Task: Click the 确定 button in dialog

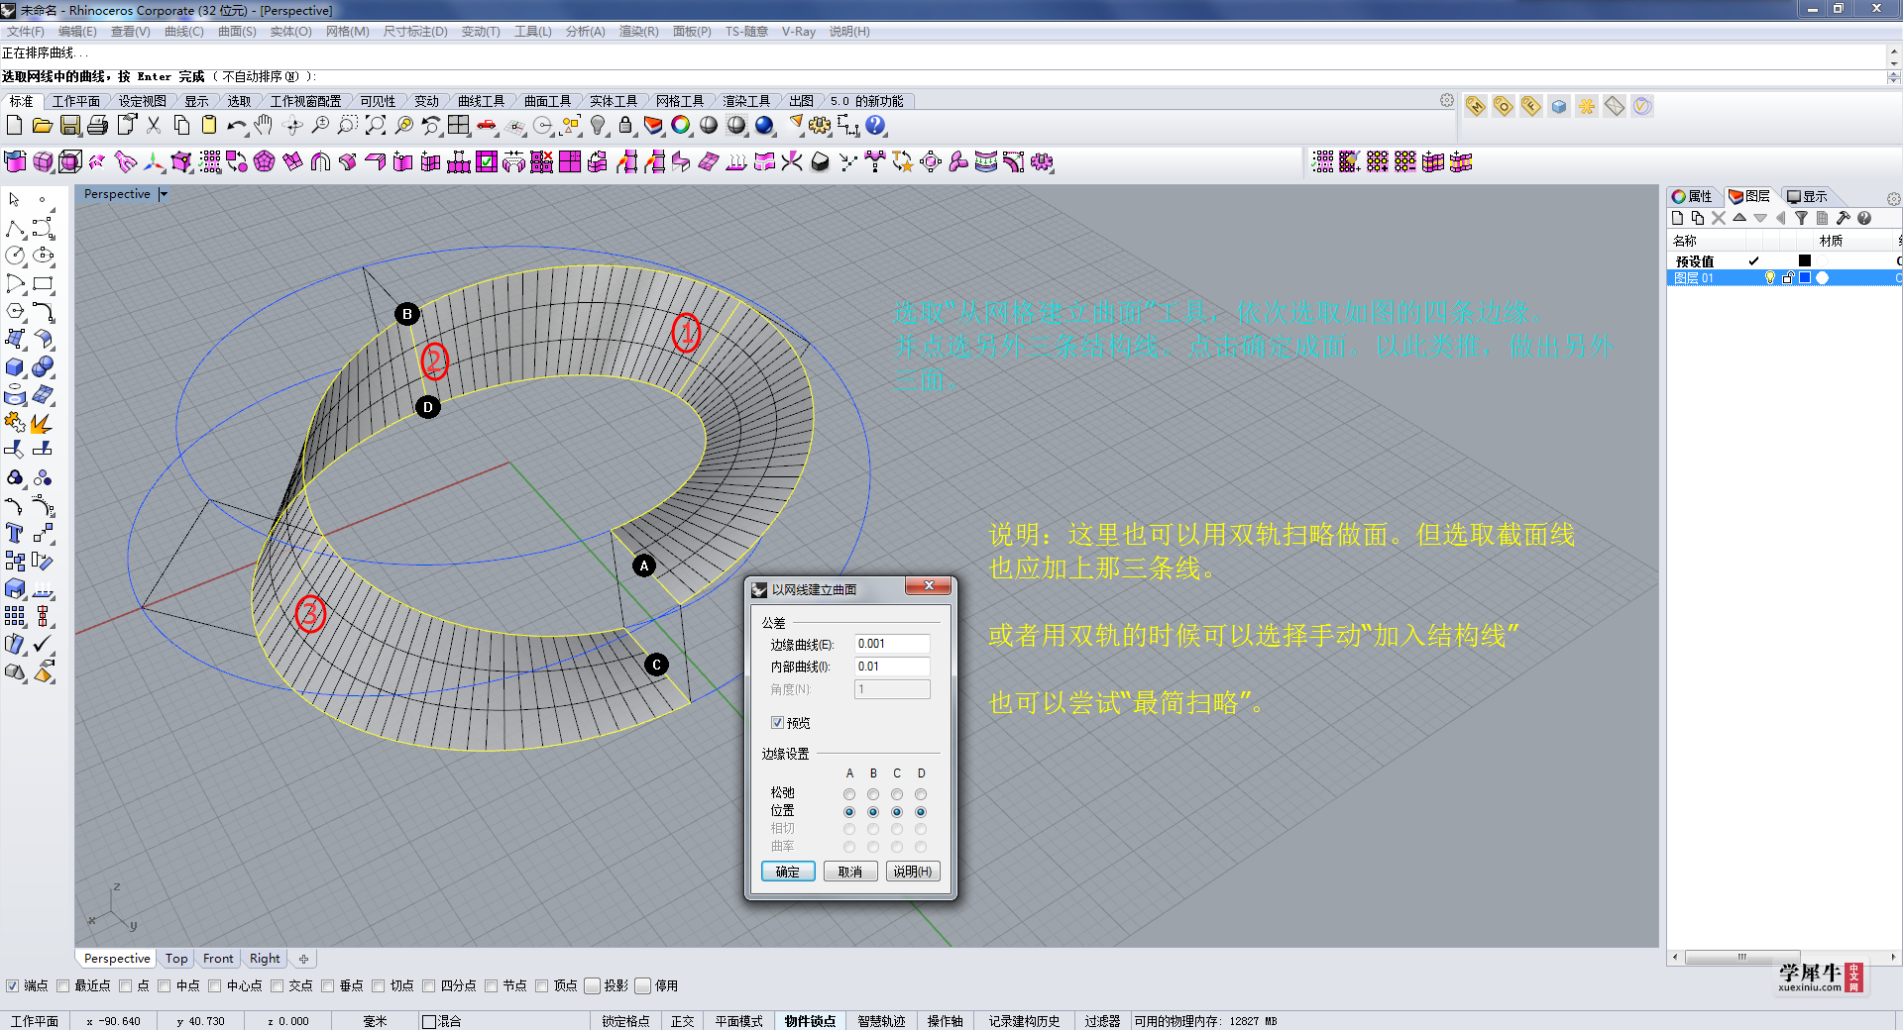Action: [788, 872]
